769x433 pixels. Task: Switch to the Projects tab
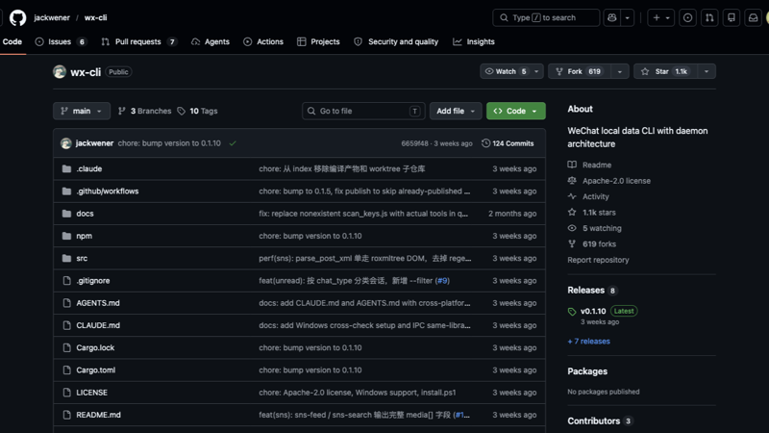pos(318,41)
